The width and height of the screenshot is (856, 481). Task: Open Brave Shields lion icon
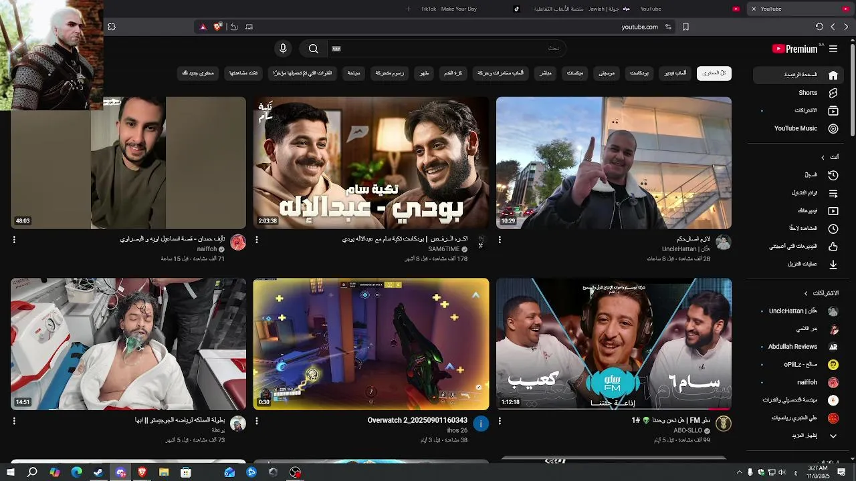tap(218, 27)
